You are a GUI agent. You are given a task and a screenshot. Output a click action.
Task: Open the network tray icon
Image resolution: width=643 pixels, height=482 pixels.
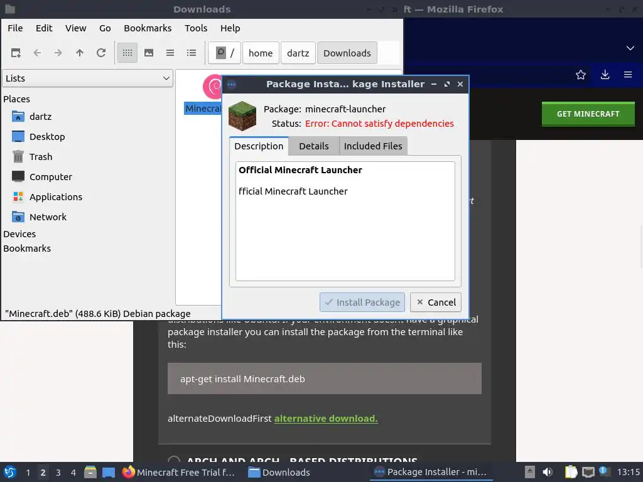[588, 472]
